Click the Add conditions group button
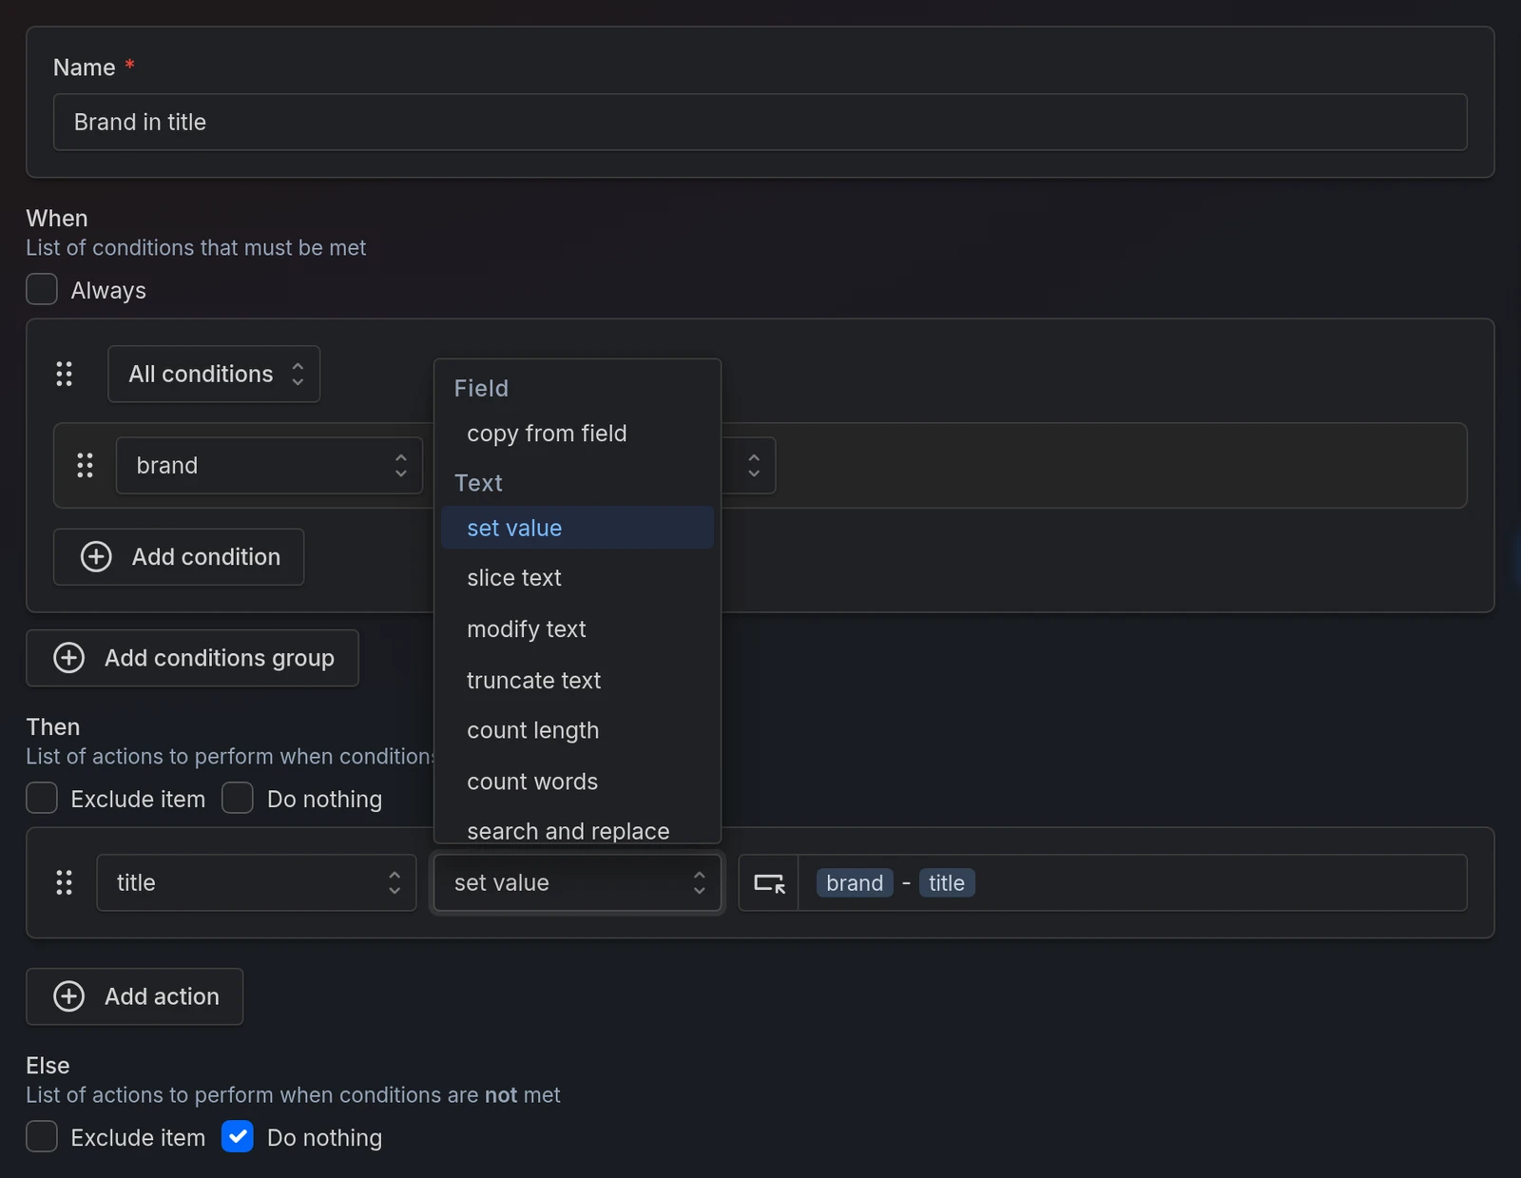 pyautogui.click(x=192, y=658)
